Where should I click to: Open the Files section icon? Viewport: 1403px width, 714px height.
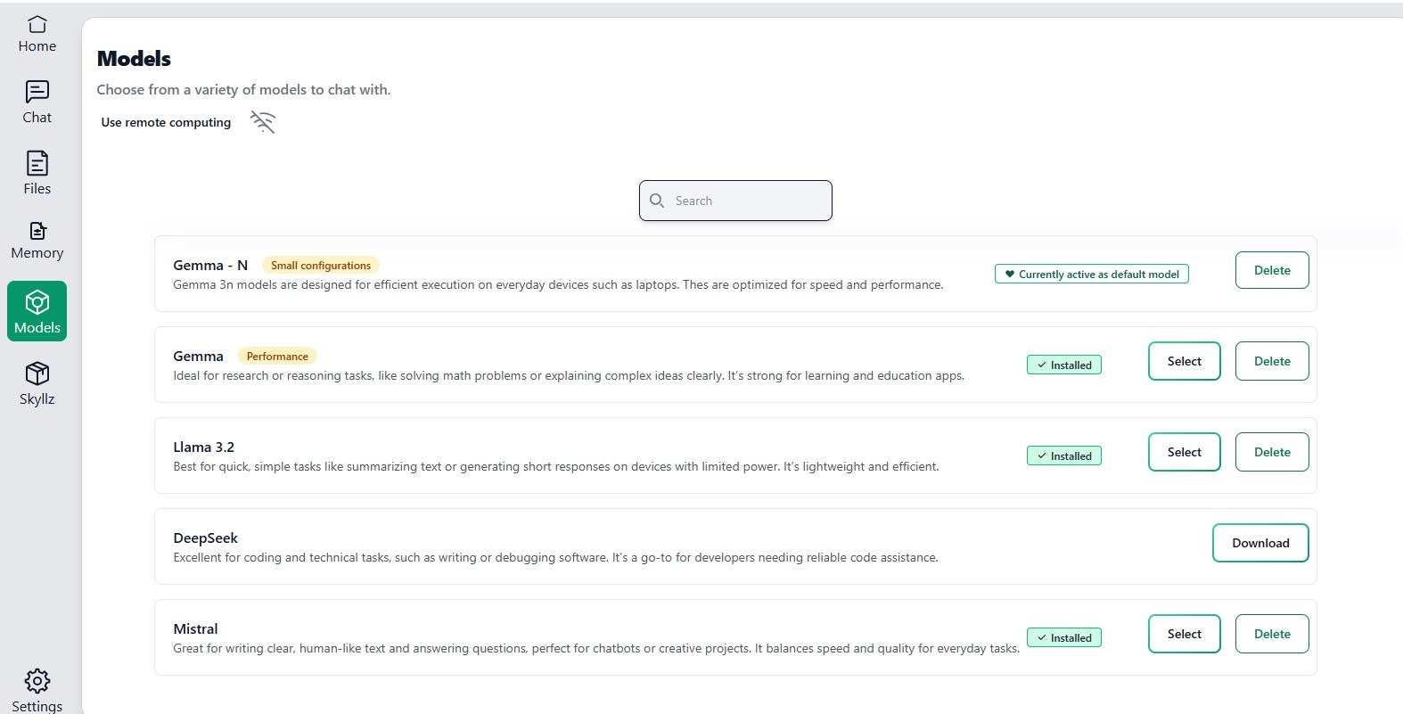pyautogui.click(x=37, y=163)
